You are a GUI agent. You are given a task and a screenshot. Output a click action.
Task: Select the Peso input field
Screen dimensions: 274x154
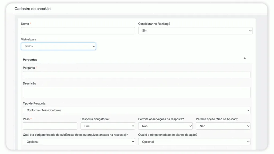[x=50, y=126]
